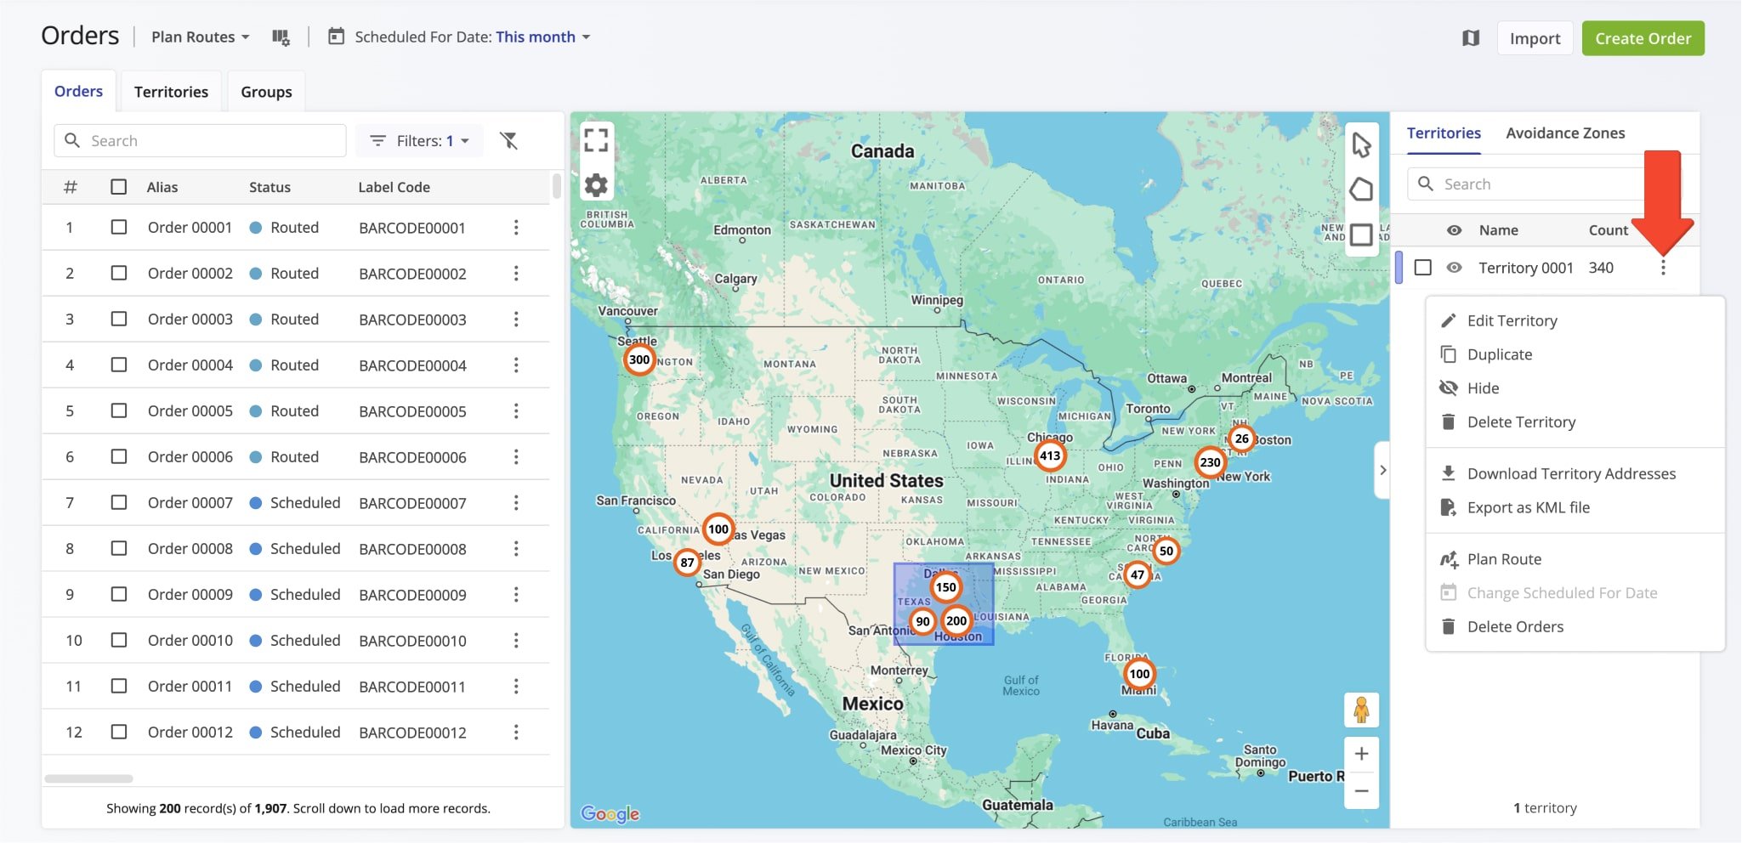Toggle the map view icon near Import
The height and width of the screenshot is (843, 1742).
coord(1471,38)
